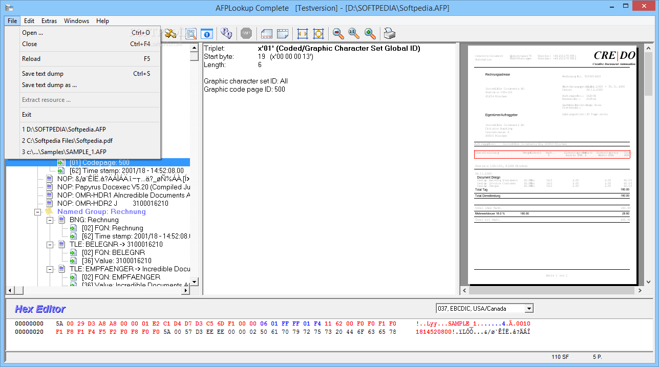The image size is (659, 367).
Task: Click preview horizontal scroll left arrow
Action: (464, 290)
